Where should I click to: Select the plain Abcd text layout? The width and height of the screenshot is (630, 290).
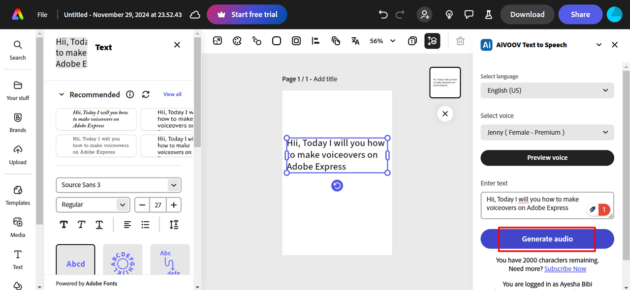coord(75,261)
